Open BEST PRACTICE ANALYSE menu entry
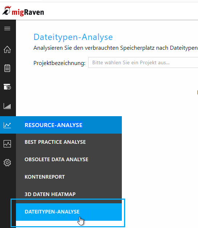Image resolution: width=198 pixels, height=228 pixels. 55,142
